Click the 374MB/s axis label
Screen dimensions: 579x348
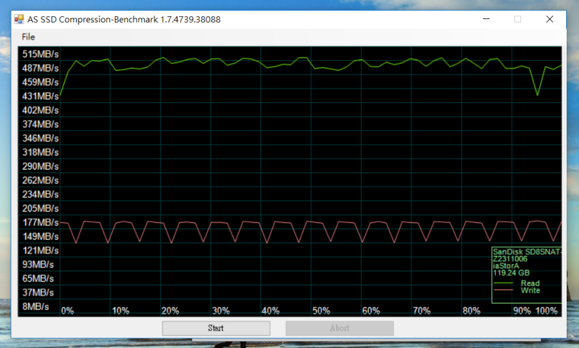40,125
